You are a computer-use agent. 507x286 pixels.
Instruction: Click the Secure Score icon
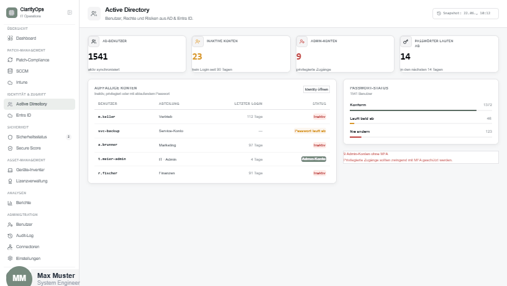pos(10,148)
